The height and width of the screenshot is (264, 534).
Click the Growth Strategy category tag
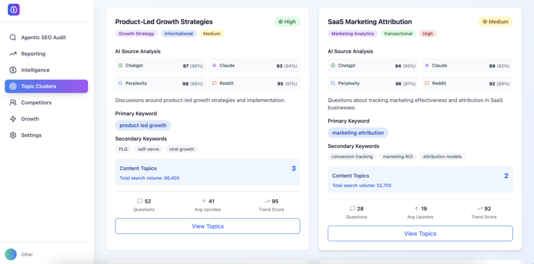[x=137, y=34]
